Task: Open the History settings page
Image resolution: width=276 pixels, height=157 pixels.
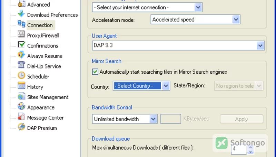Action: [35, 87]
